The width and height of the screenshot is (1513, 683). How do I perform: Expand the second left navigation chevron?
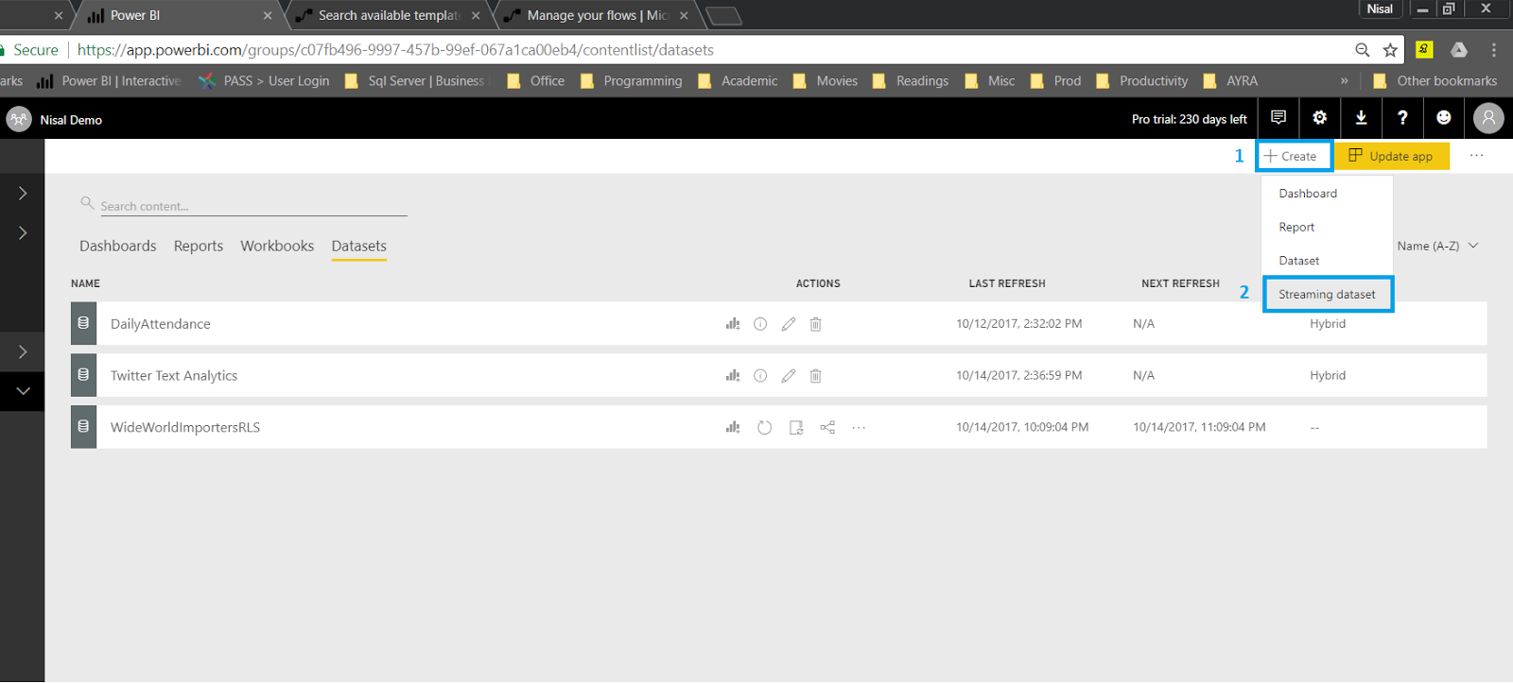point(23,232)
